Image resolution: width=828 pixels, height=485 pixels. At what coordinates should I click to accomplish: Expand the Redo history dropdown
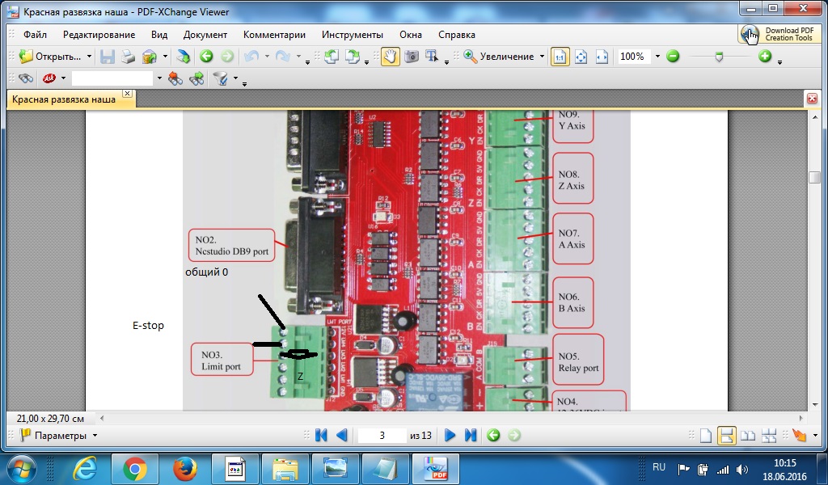[x=298, y=57]
